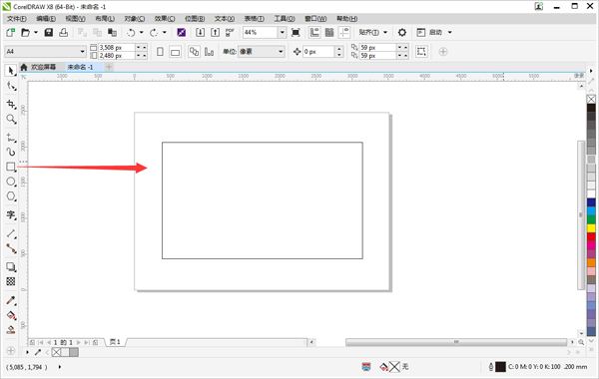Click the Quick Customize plus button
Image resolution: width=599 pixels, height=379 pixels.
coord(11,351)
